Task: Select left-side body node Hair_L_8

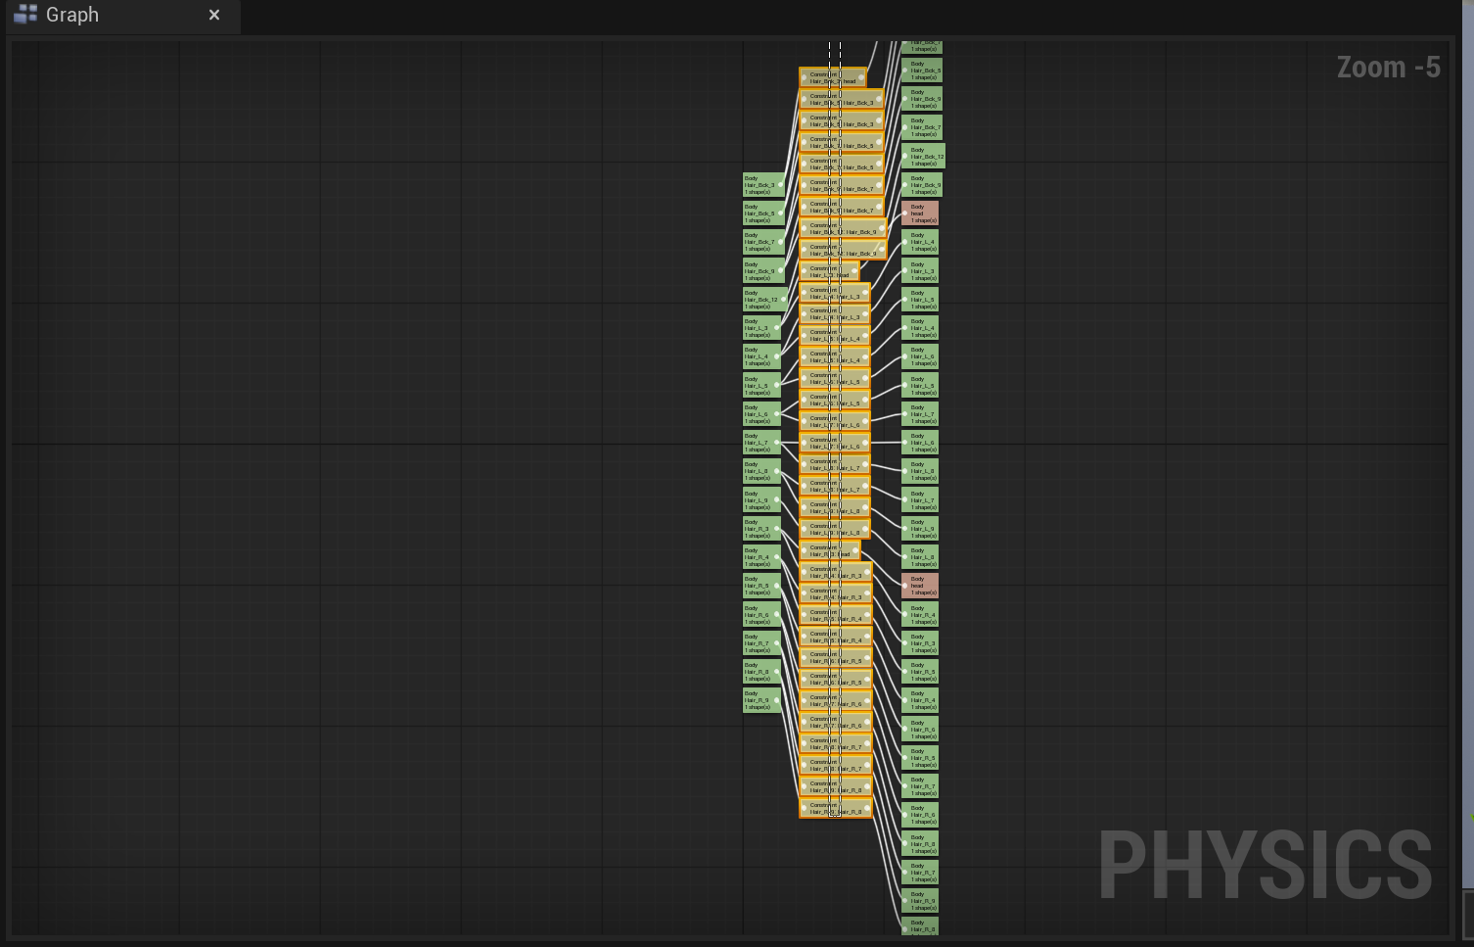Action: (x=762, y=471)
